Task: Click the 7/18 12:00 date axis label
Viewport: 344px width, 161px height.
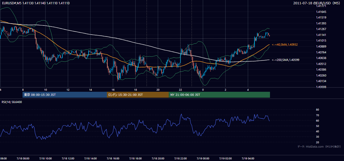Action: 68,158
